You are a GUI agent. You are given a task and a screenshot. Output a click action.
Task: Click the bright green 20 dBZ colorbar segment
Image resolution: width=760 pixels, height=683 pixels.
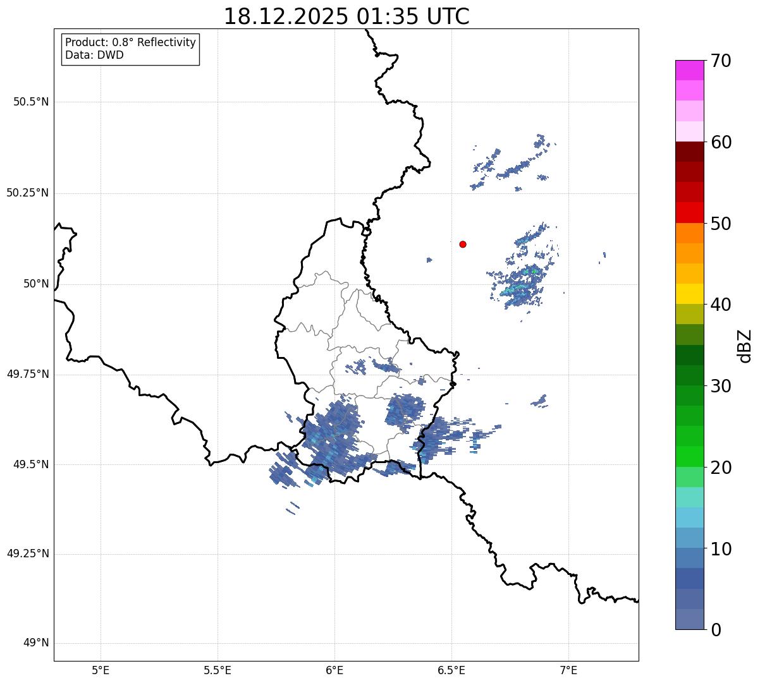click(689, 456)
